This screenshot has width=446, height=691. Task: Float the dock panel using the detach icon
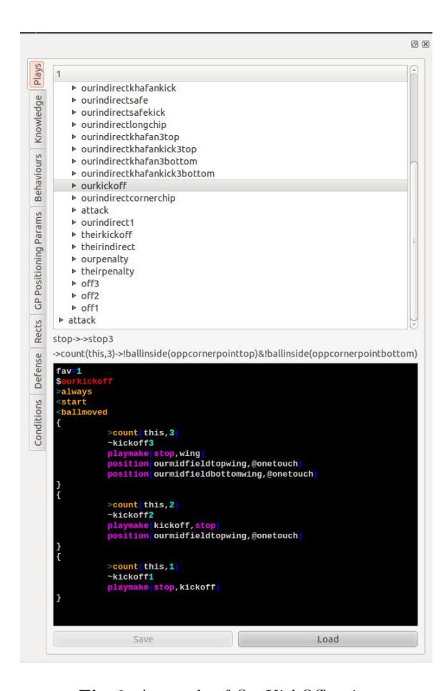coord(414,44)
